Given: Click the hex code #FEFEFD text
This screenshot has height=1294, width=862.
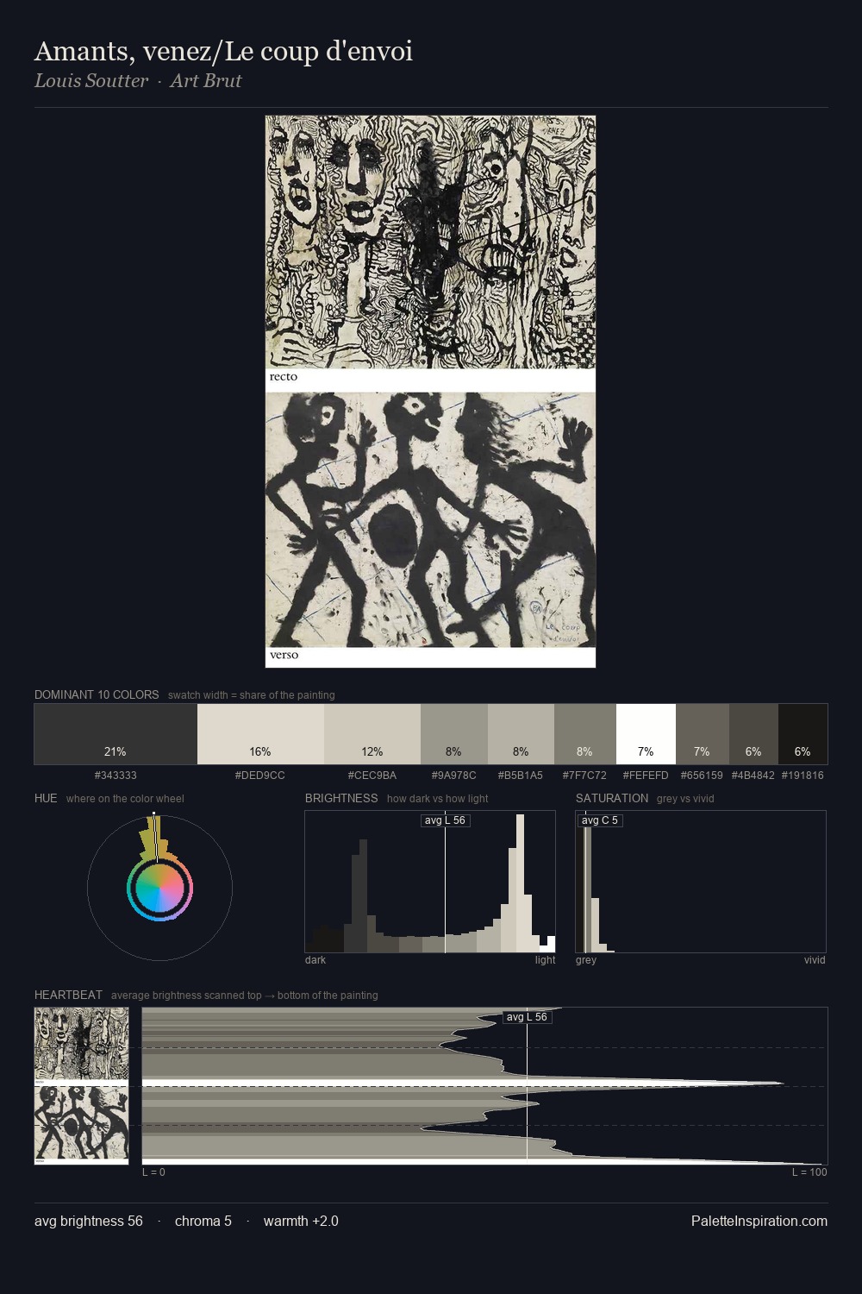Looking at the screenshot, I should pos(646,776).
